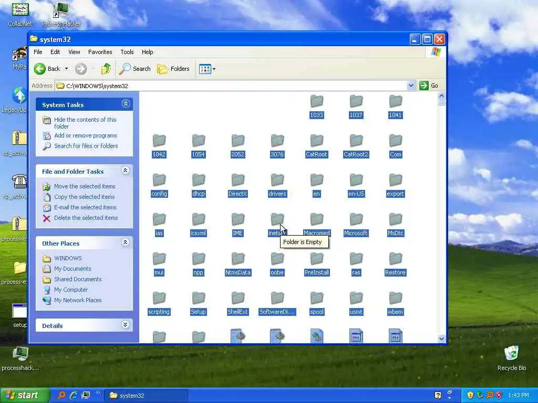This screenshot has height=403, width=538.
Task: Select the NtmsData folder icon
Action: point(238,259)
